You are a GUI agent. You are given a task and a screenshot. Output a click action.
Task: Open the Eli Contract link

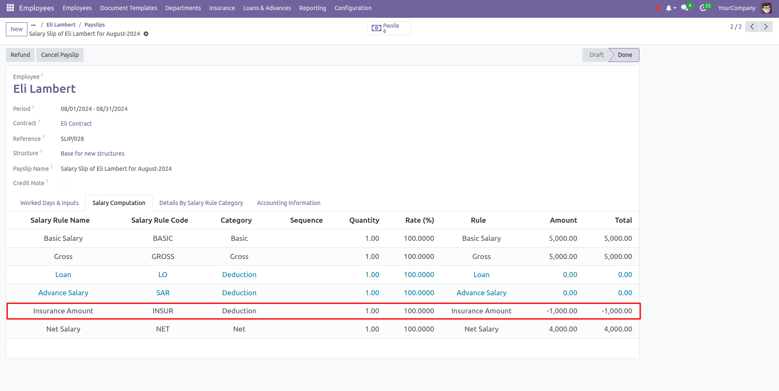coord(76,124)
